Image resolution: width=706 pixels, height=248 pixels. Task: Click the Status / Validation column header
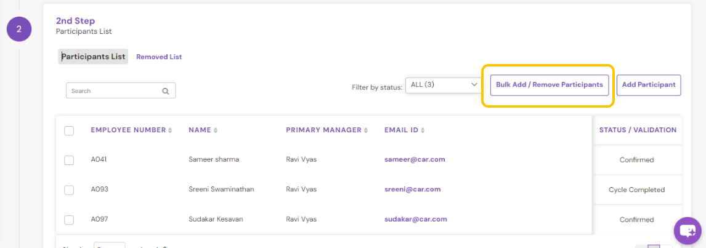[638, 130]
